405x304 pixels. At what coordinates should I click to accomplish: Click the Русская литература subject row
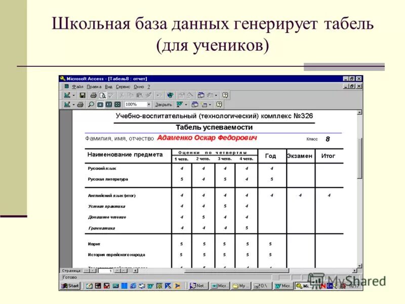pyautogui.click(x=108, y=179)
